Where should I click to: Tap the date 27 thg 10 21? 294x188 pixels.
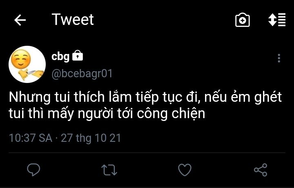(91, 138)
